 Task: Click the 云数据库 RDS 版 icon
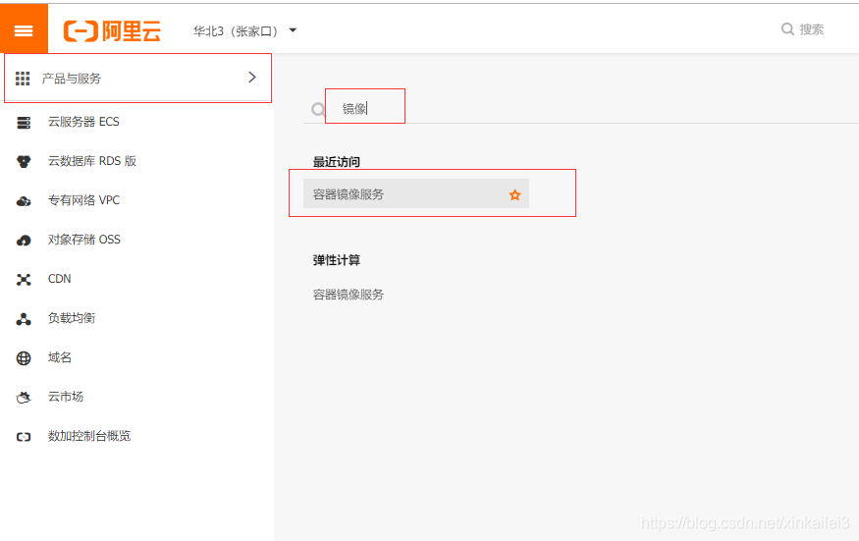[24, 162]
